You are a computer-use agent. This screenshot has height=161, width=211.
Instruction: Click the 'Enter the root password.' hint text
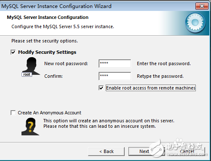tap(164, 63)
